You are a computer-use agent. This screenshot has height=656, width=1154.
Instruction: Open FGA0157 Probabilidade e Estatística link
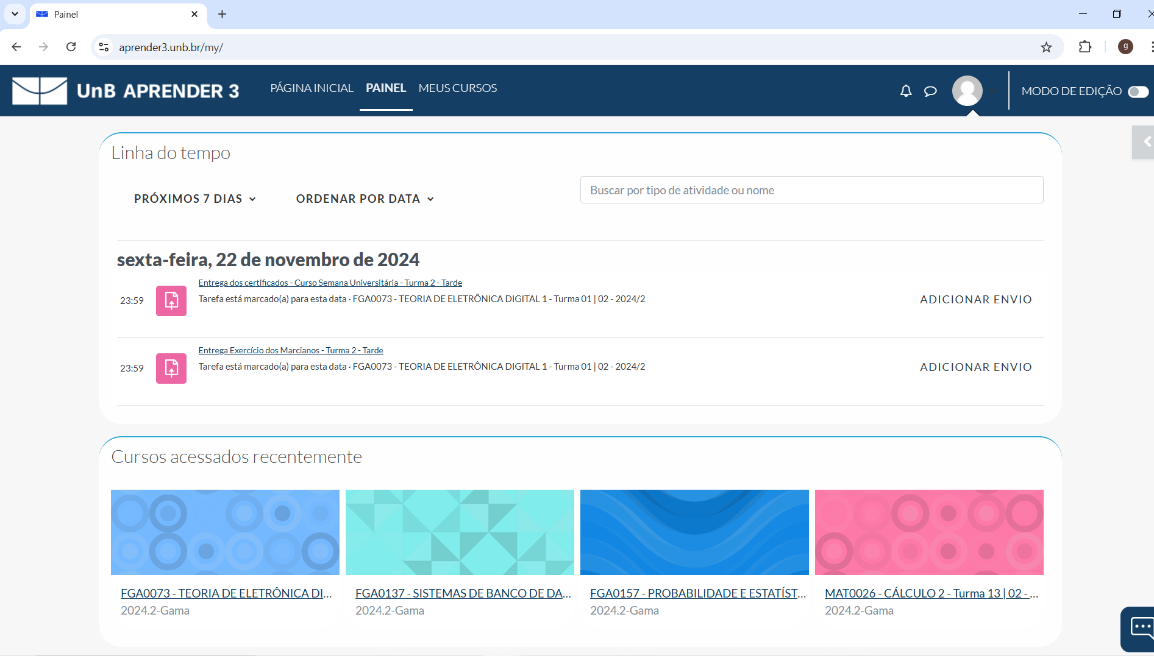[x=698, y=593]
